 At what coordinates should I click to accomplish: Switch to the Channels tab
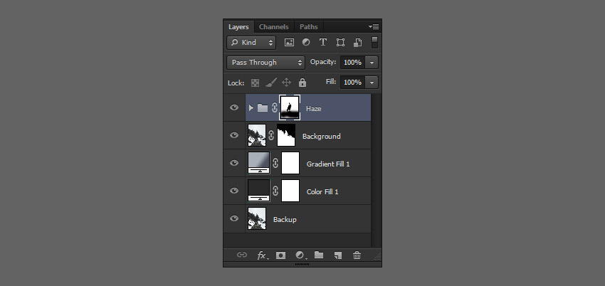(273, 27)
